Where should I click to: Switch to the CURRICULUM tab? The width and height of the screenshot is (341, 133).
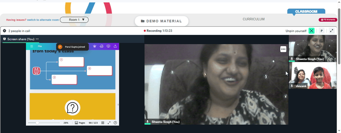(254, 19)
